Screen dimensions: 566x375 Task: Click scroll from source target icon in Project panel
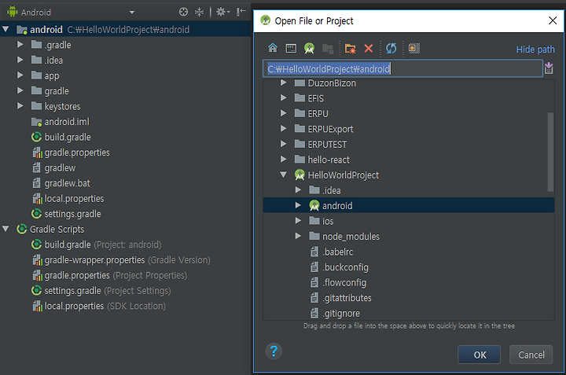[x=183, y=12]
